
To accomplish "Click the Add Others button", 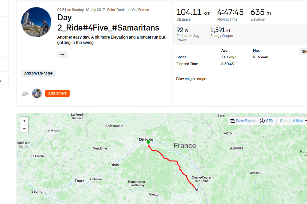I will pyautogui.click(x=57, y=93).
